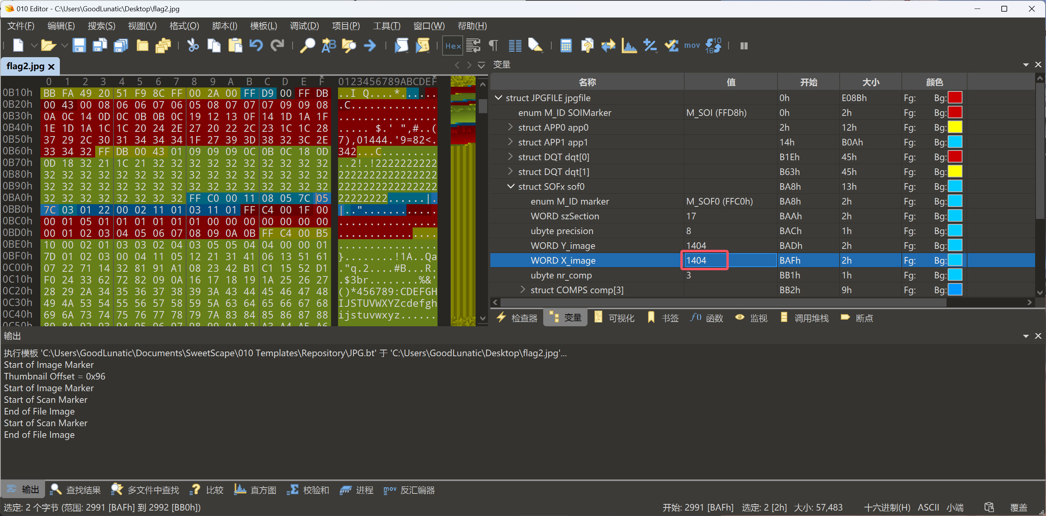Toggle the 覆盖 overwrite mode in status bar
Viewport: 1046px width, 516px height.
[1018, 507]
